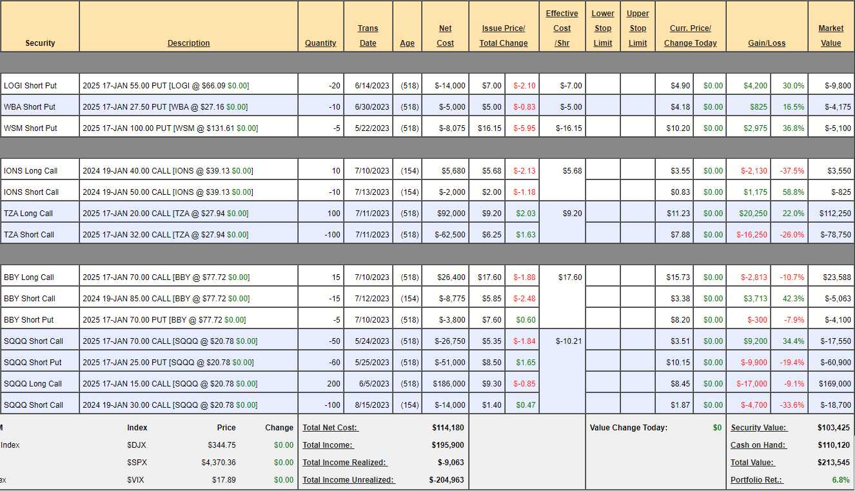The width and height of the screenshot is (855, 491).
Task: Click the Gain/Loss column header
Action: click(767, 43)
